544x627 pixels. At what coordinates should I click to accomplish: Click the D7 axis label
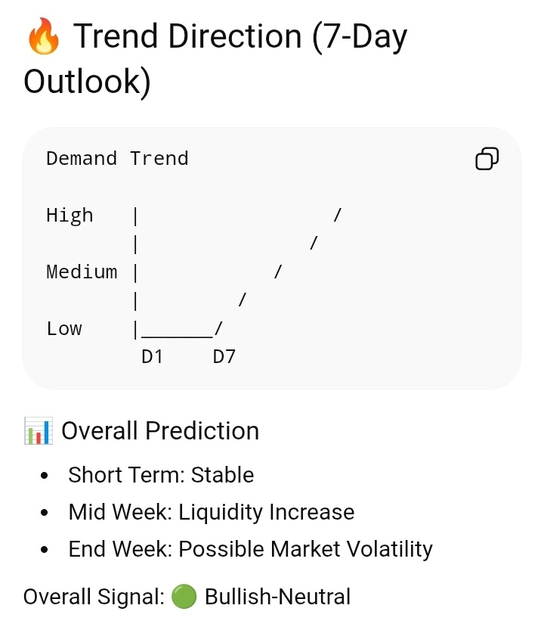point(224,357)
